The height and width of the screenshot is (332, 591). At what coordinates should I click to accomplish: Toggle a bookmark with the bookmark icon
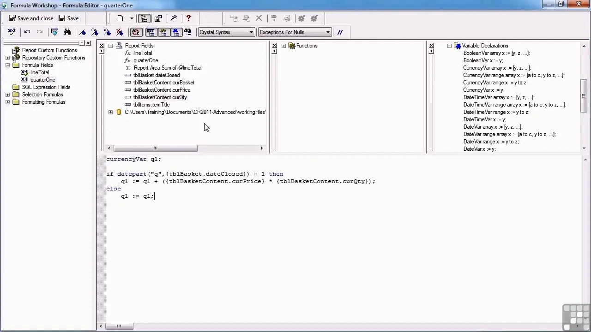(83, 32)
